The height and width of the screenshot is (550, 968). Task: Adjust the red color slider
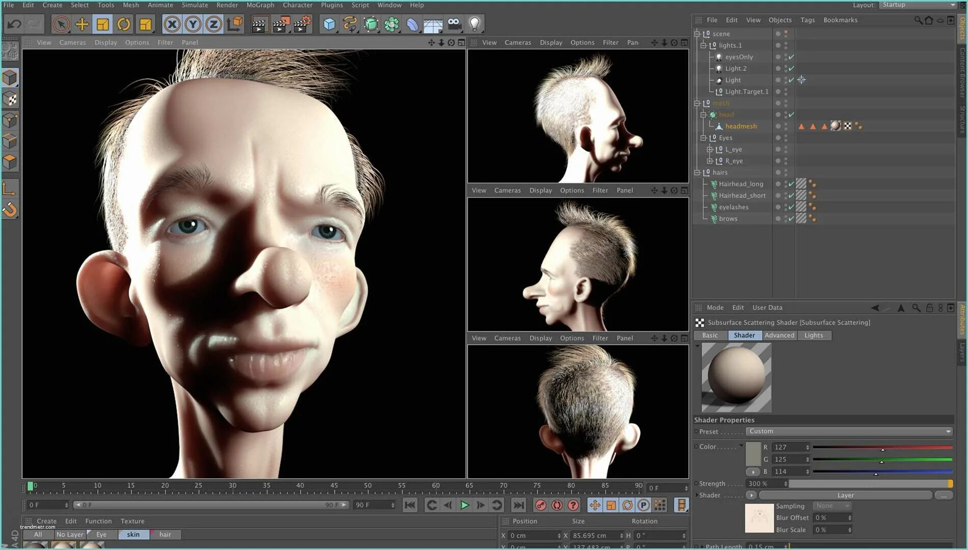tap(882, 447)
